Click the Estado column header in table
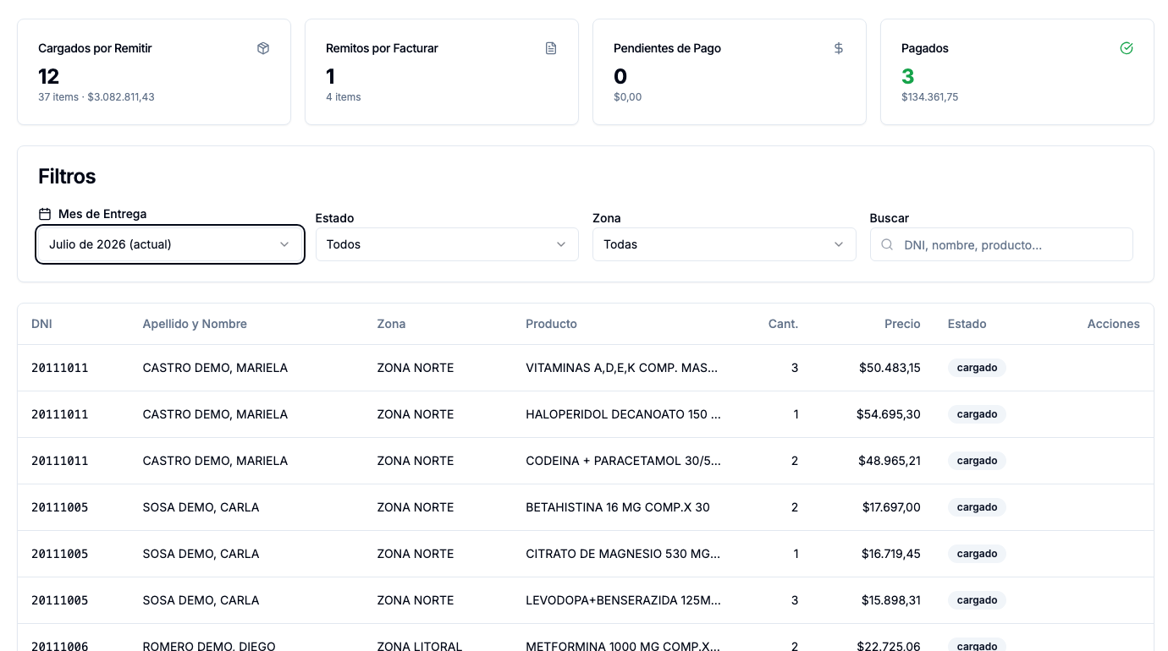The width and height of the screenshot is (1168, 651). point(967,324)
